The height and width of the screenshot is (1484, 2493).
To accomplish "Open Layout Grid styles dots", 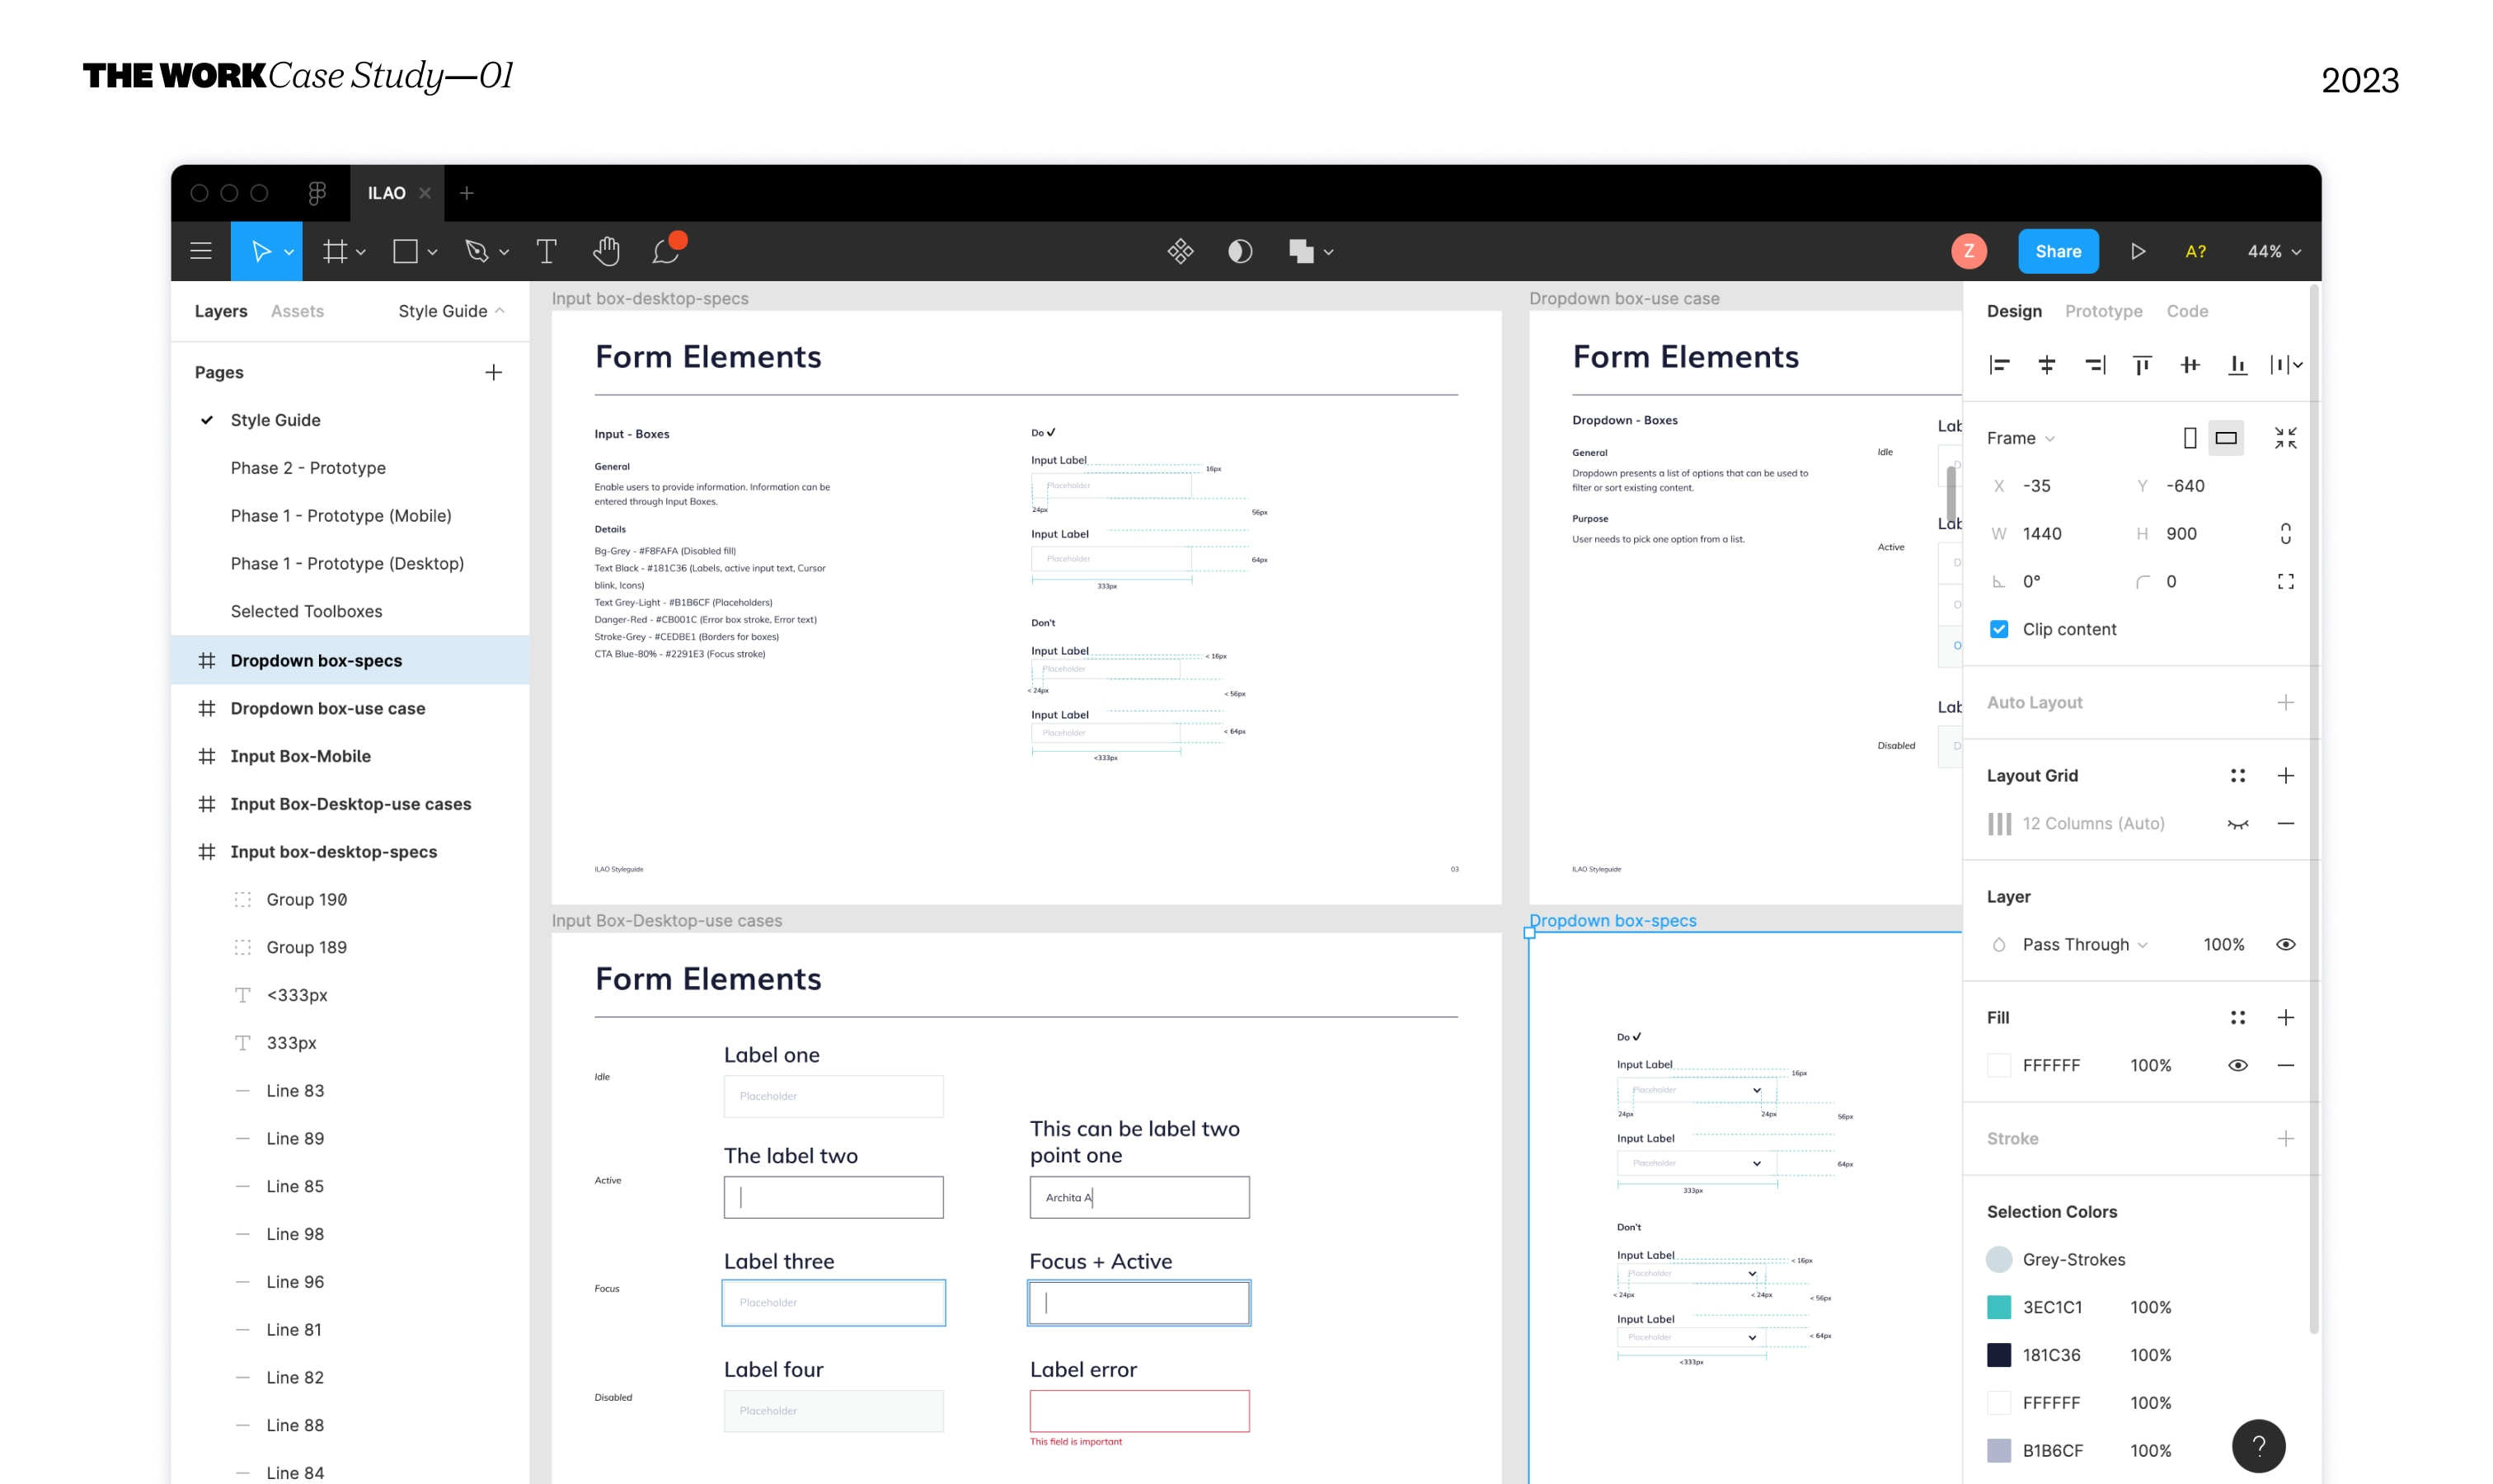I will pyautogui.click(x=2237, y=776).
